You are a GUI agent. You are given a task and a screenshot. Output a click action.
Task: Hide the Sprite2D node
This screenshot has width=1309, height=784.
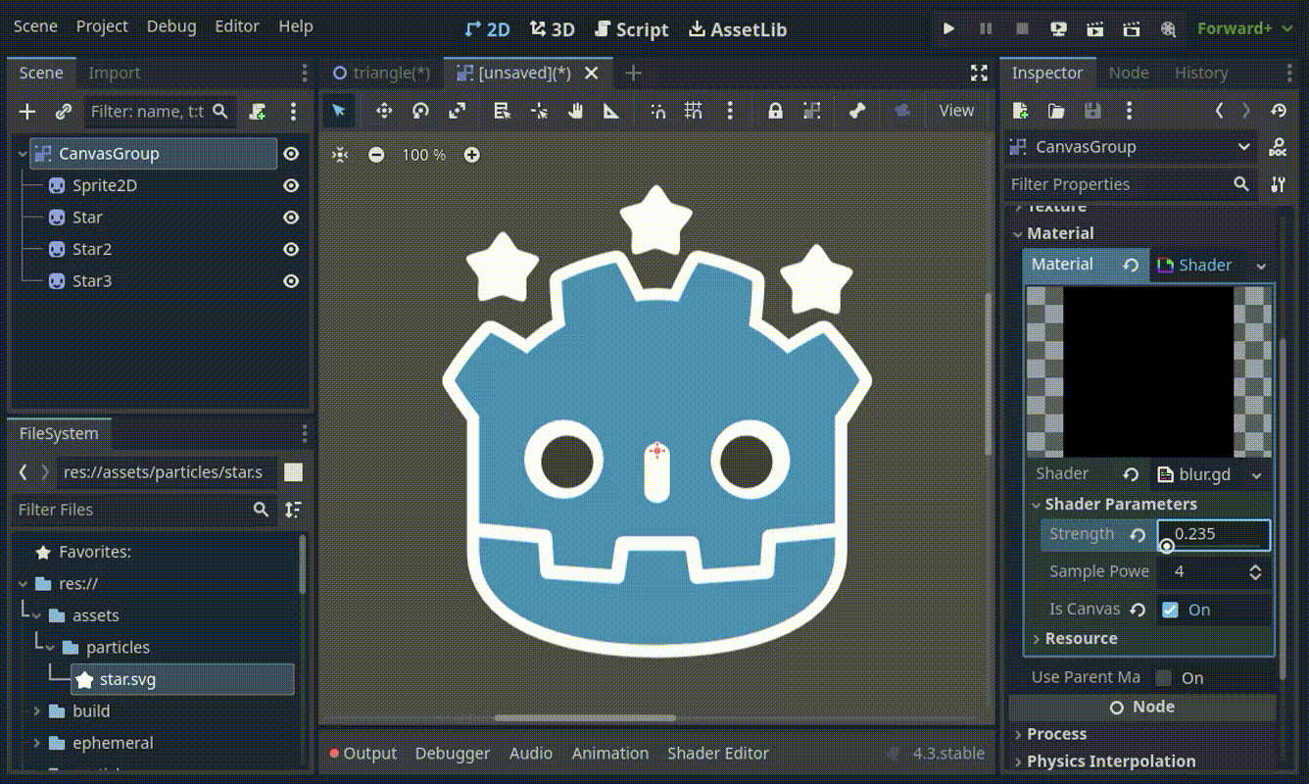pos(291,185)
